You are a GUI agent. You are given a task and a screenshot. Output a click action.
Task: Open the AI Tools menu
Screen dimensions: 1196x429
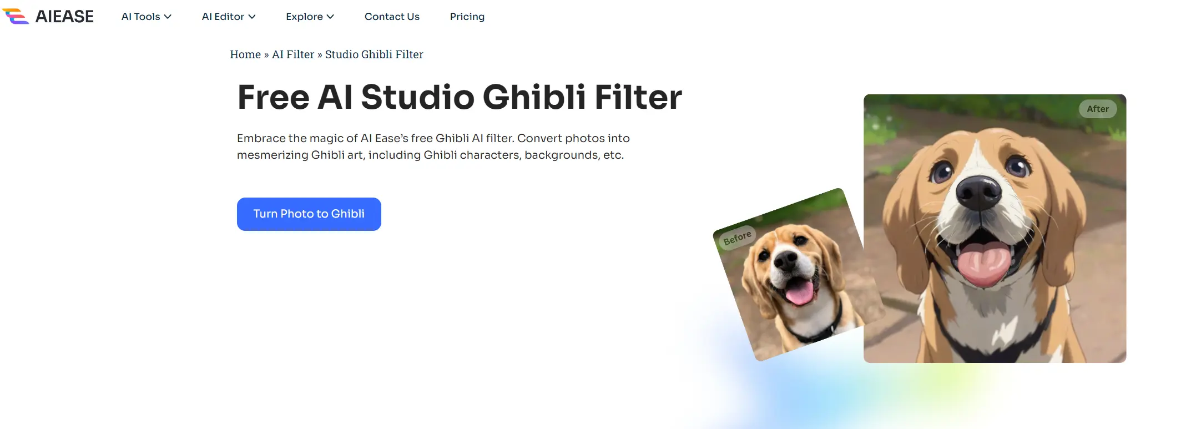point(147,17)
